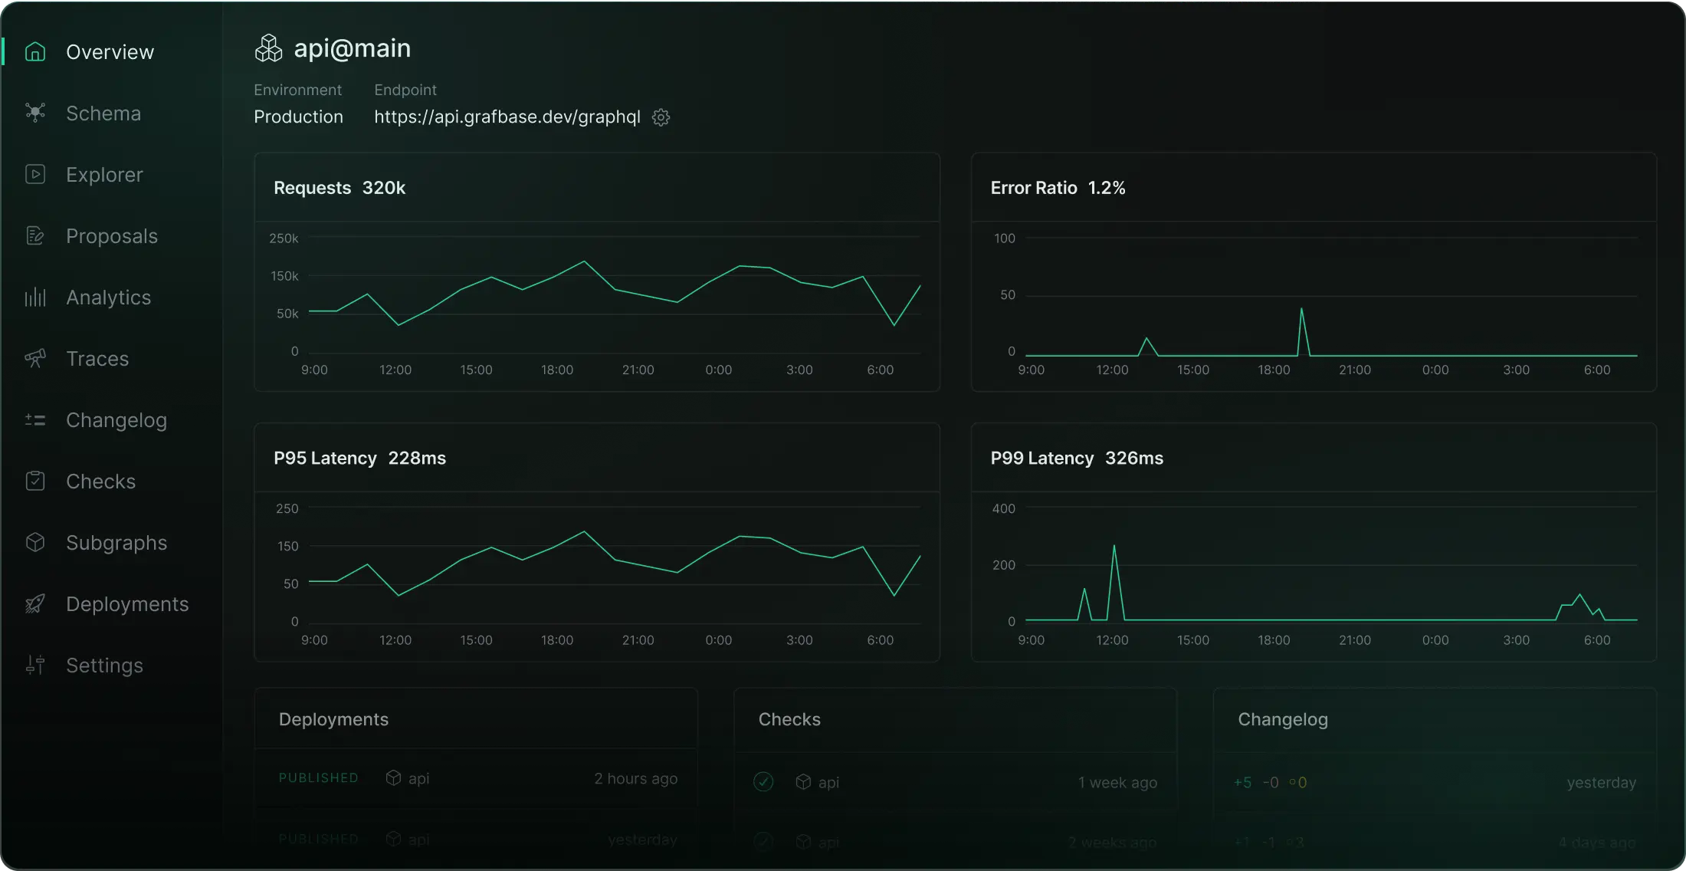Select the Traces telescope icon
This screenshot has width=1686, height=871.
pyautogui.click(x=35, y=358)
